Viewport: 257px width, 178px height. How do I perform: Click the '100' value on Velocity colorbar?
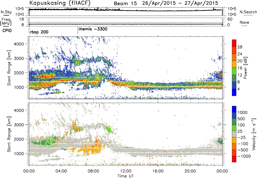click(x=241, y=125)
